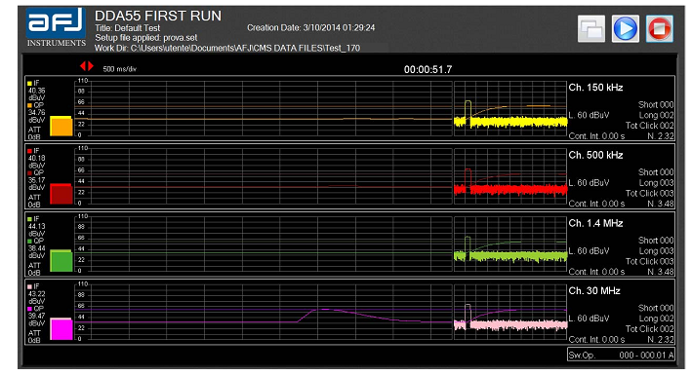Viewport: 692px width, 375px height.
Task: Select the green 1.4 MHz level bar
Action: (61, 261)
